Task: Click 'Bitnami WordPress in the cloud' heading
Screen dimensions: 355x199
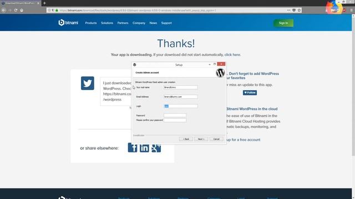Action: 252,109
